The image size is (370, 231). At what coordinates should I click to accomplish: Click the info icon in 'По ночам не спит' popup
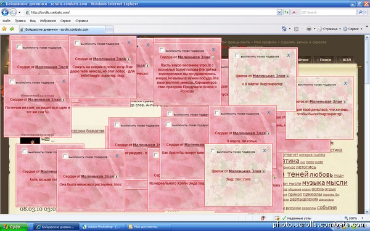(63, 100)
